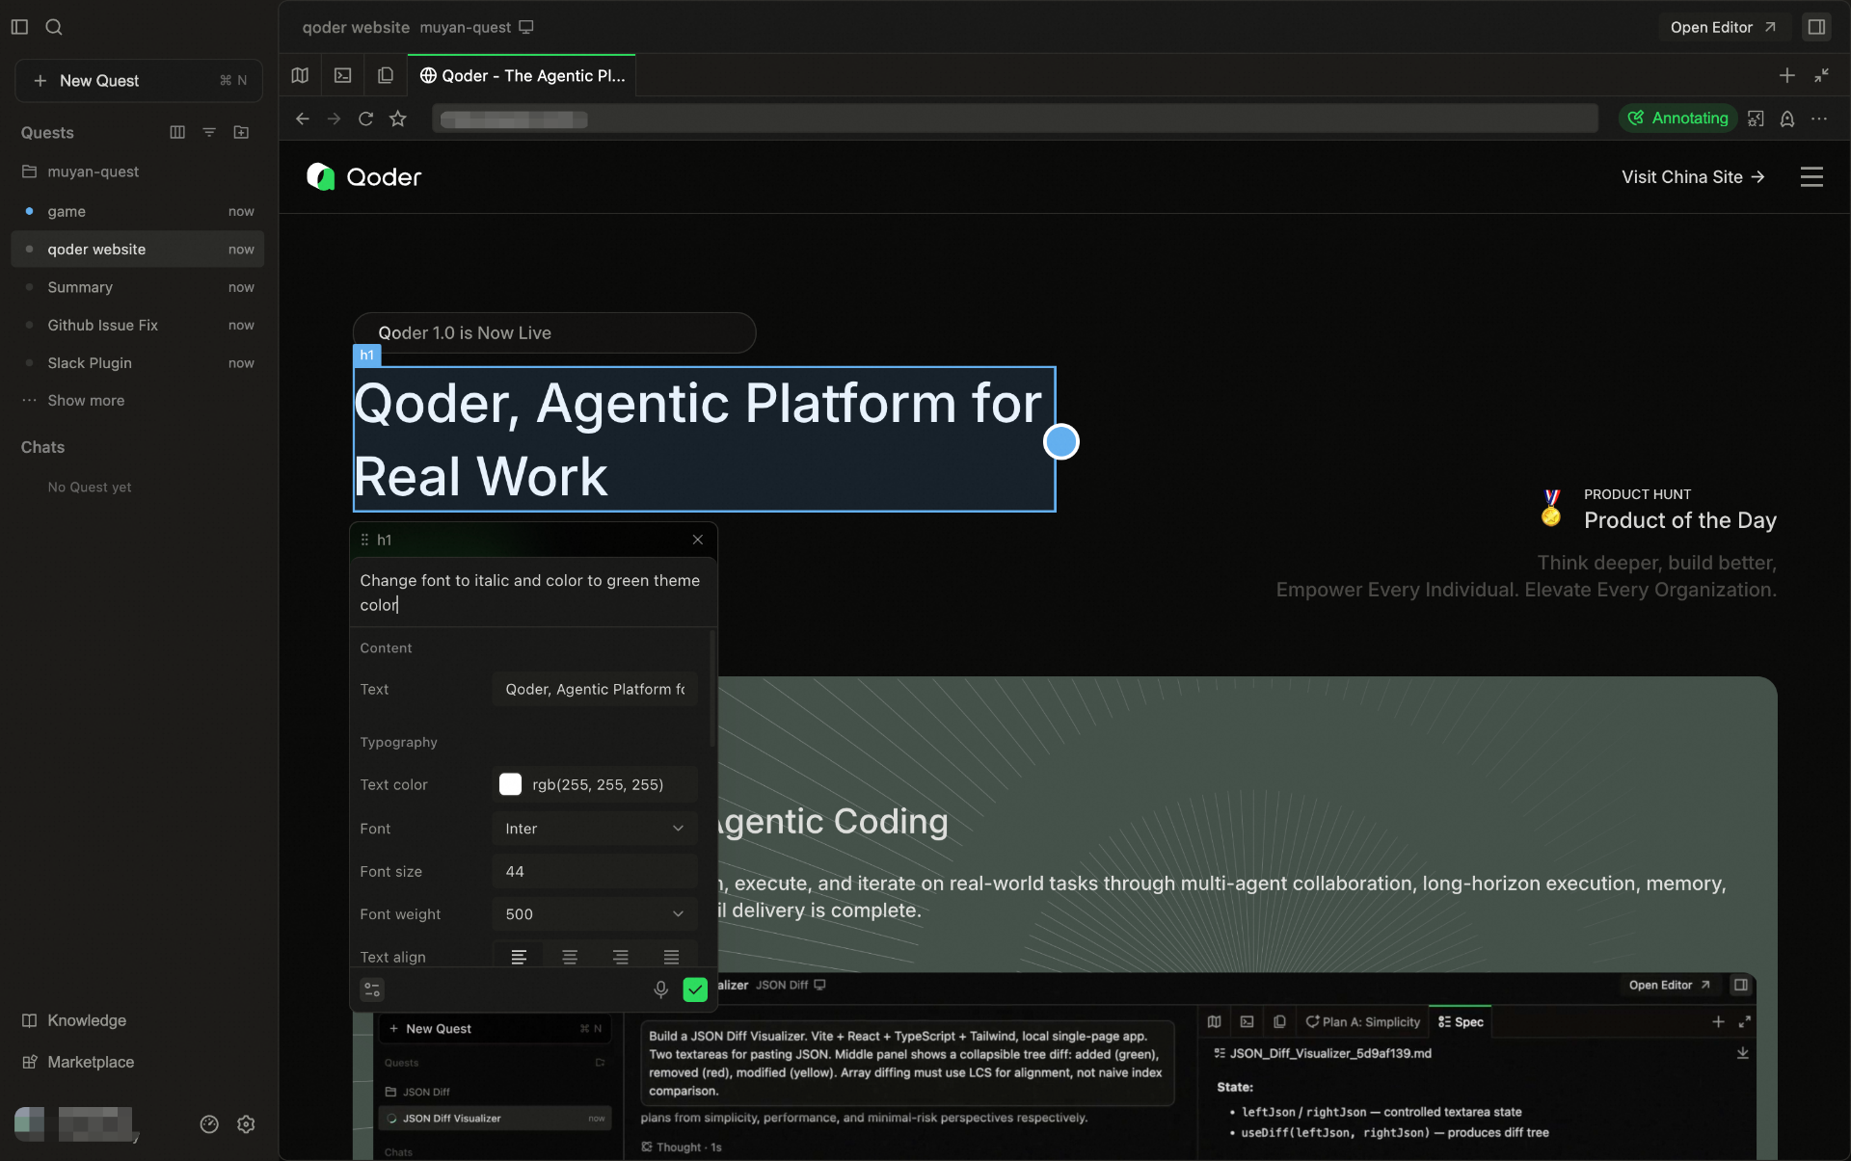Set text align to center
Screen dimensions: 1851x1161
(x=570, y=957)
